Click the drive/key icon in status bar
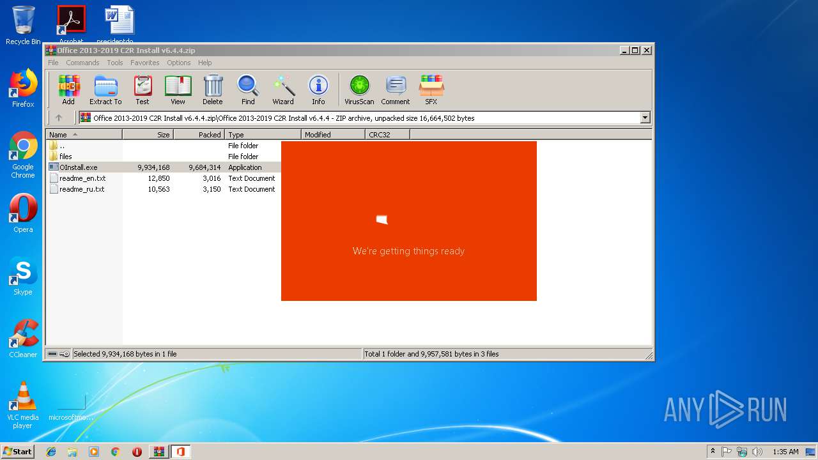The width and height of the screenshot is (818, 460). (x=58, y=354)
